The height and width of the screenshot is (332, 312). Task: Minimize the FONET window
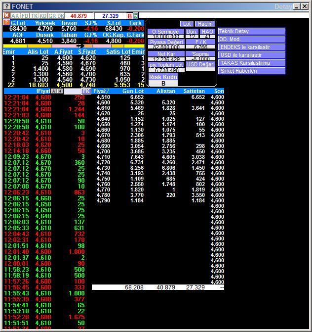click(297, 6)
